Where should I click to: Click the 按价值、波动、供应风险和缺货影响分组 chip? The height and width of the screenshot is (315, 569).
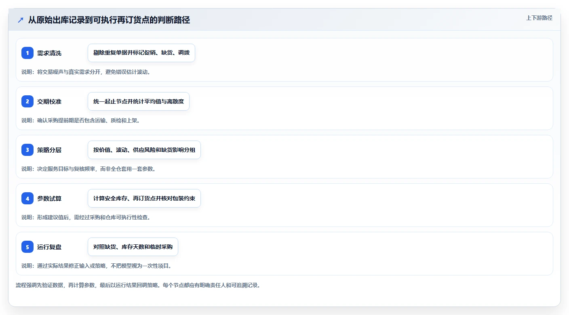coord(144,150)
